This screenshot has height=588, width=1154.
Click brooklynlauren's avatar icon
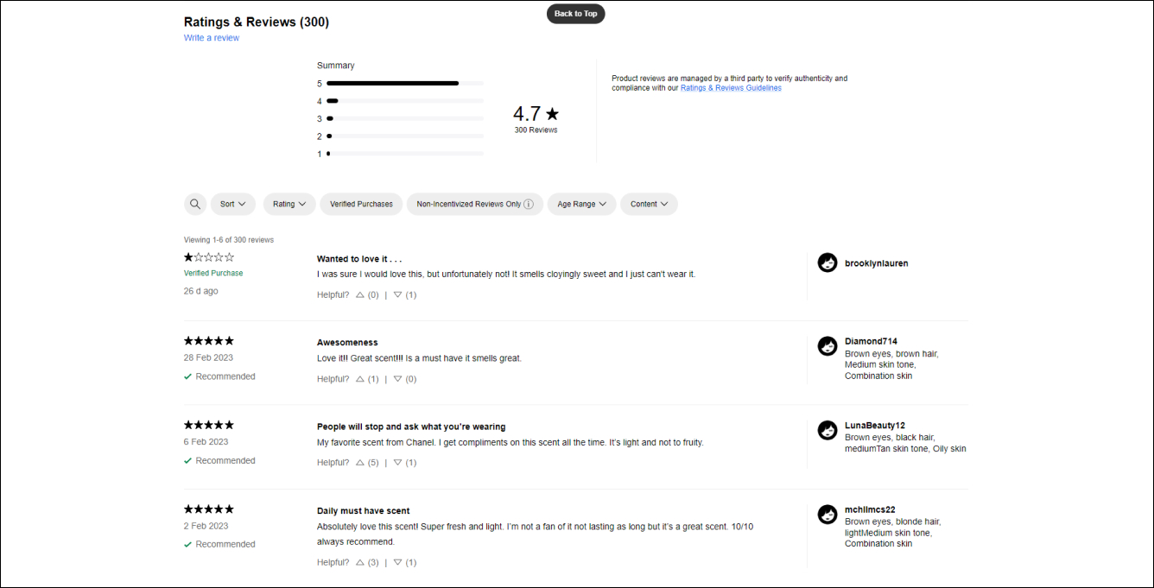(x=827, y=263)
